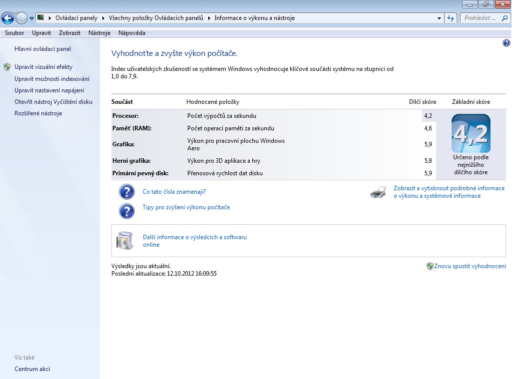Select the Procesor row label
The width and height of the screenshot is (517, 379).
coord(125,116)
